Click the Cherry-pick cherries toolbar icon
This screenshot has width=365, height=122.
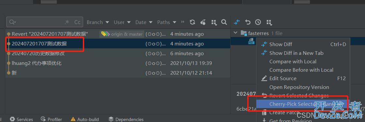203,22
